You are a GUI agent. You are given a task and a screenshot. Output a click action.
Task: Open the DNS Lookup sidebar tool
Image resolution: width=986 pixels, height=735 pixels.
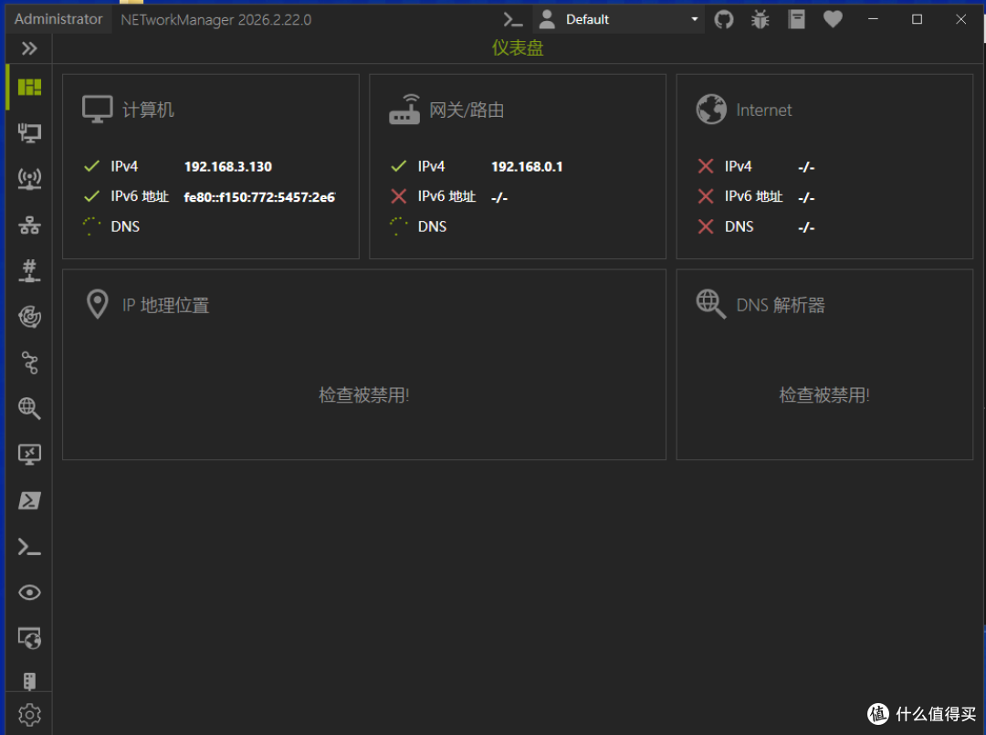coord(29,408)
